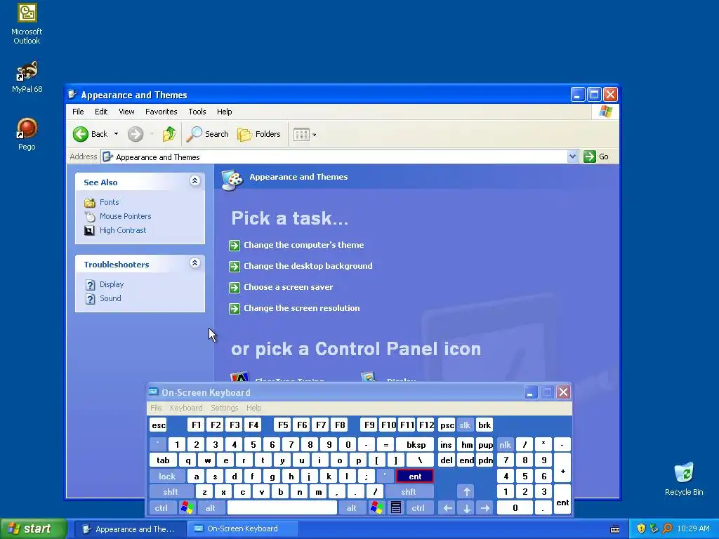Click the bksp key

[416, 445]
